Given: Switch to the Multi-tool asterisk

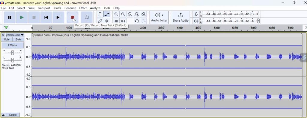Looking at the screenshot, I should 107,21.
